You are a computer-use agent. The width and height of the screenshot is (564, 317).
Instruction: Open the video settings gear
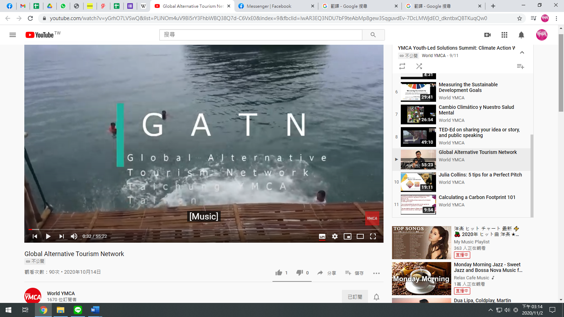335,236
